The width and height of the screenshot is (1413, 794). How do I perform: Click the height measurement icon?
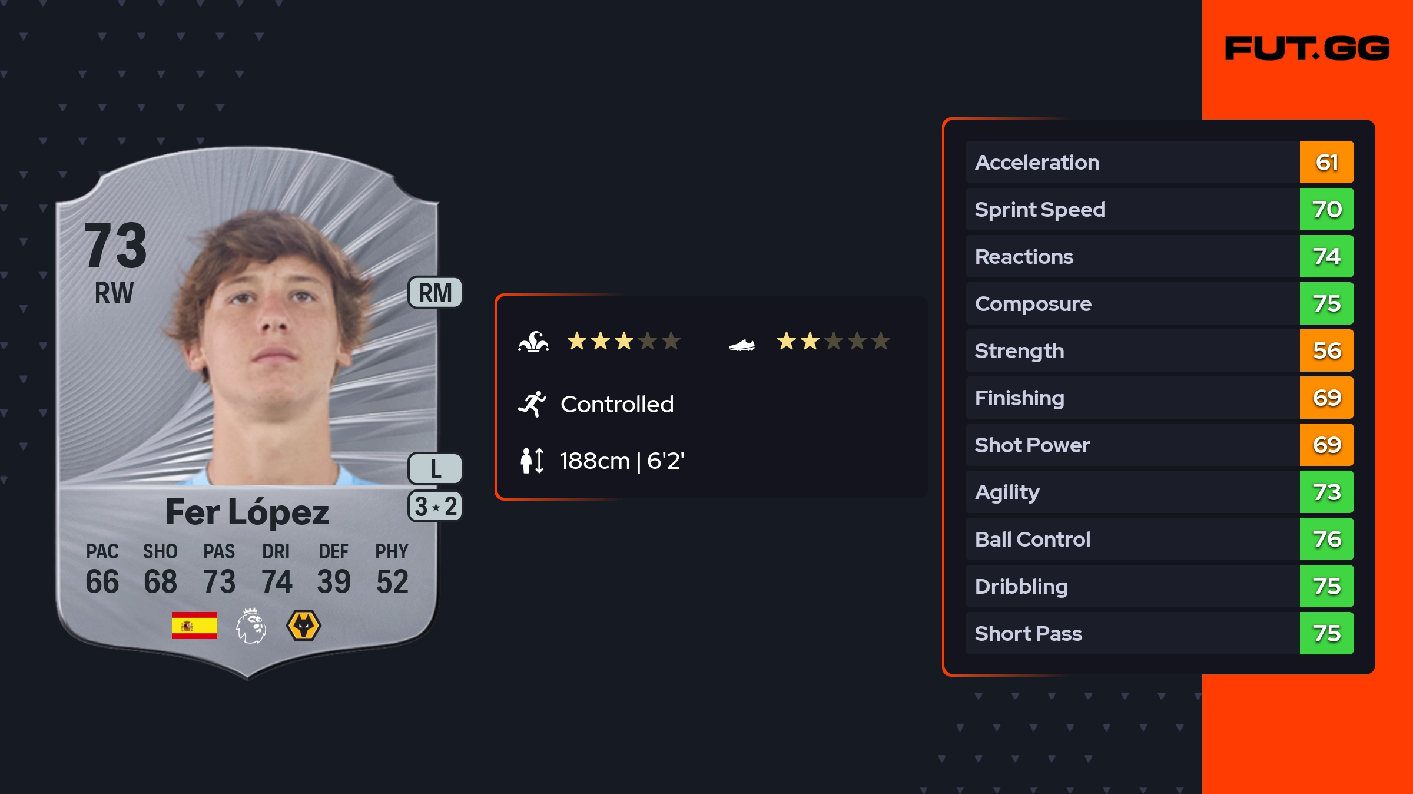(x=532, y=461)
